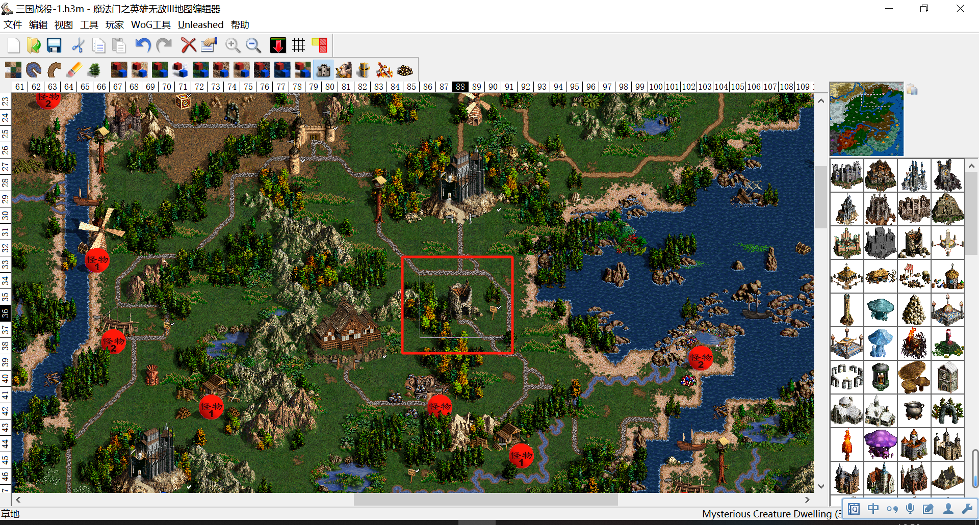Cut selection with the scissors icon
Screen dimensions: 979x525
click(78, 45)
